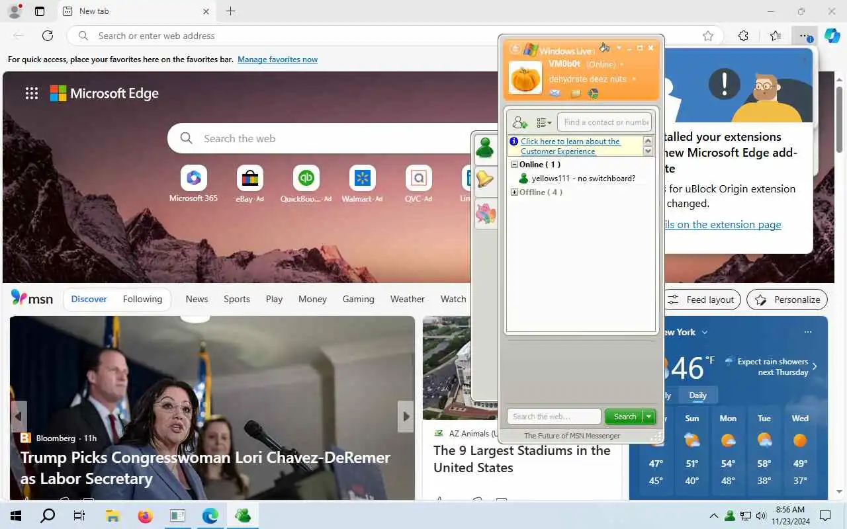The height and width of the screenshot is (529, 847).
Task: Click the Messenger MSN Today globe icon
Action: click(593, 93)
